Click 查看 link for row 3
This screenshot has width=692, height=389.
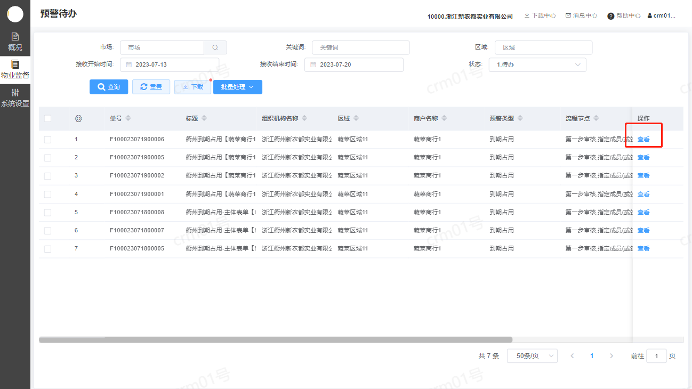(643, 176)
